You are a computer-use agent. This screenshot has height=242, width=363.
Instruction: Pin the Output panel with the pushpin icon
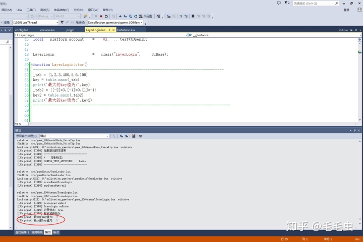354,130
